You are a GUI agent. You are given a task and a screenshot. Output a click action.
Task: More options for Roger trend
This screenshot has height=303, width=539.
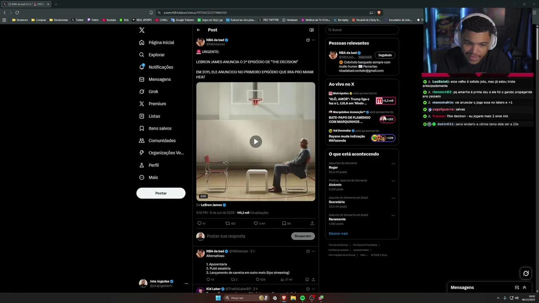pos(393,164)
